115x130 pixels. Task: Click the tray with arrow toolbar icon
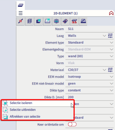[47, 21]
